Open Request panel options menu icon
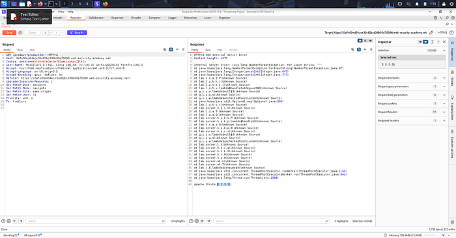 tap(183, 49)
